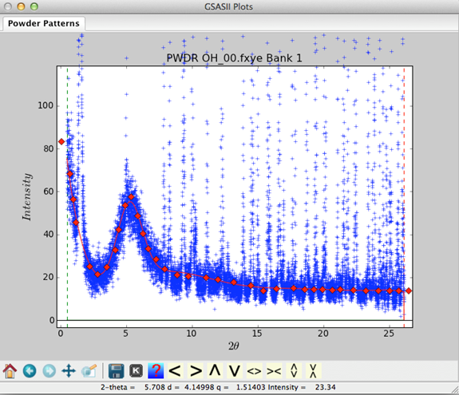
Task: Open help via the question mark icon
Action: coord(156,371)
